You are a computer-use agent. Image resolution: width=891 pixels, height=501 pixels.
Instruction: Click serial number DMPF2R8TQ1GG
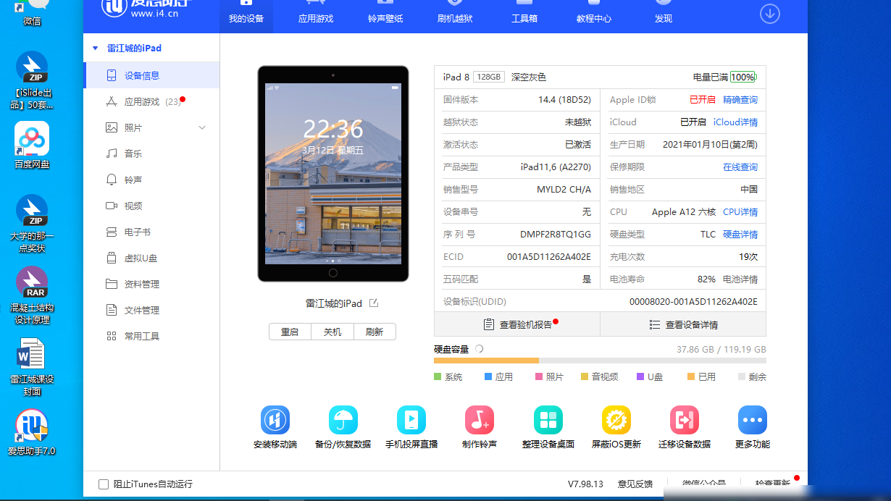tap(556, 235)
